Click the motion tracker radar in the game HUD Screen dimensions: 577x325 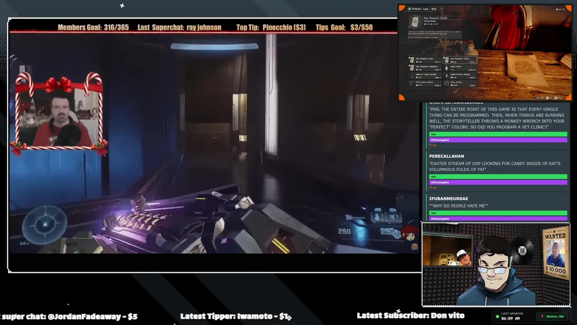[x=45, y=224]
